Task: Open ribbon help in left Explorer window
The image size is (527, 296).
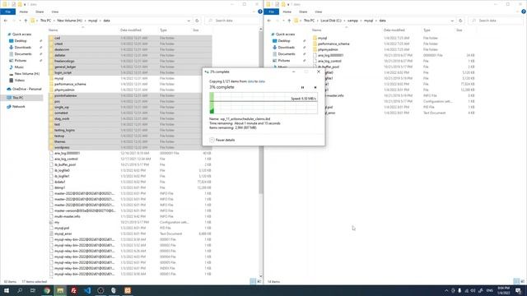Action: tap(260, 12)
